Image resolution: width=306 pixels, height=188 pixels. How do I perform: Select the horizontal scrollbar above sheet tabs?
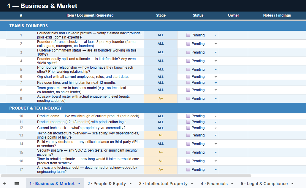pos(126,176)
